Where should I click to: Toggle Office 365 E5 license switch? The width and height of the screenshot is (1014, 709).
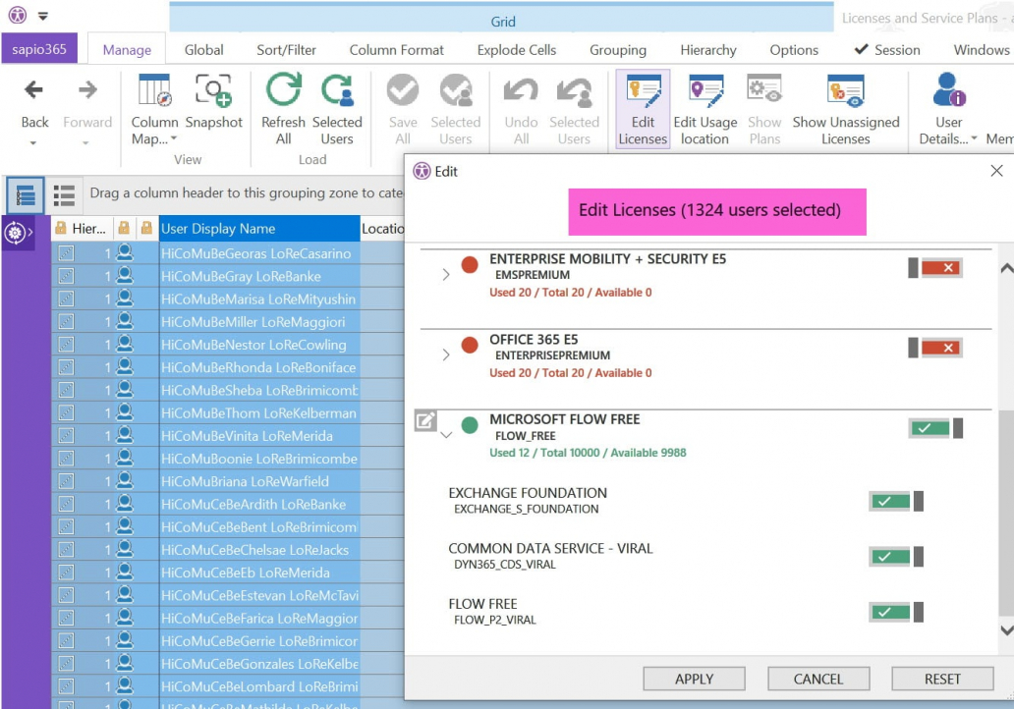(935, 348)
